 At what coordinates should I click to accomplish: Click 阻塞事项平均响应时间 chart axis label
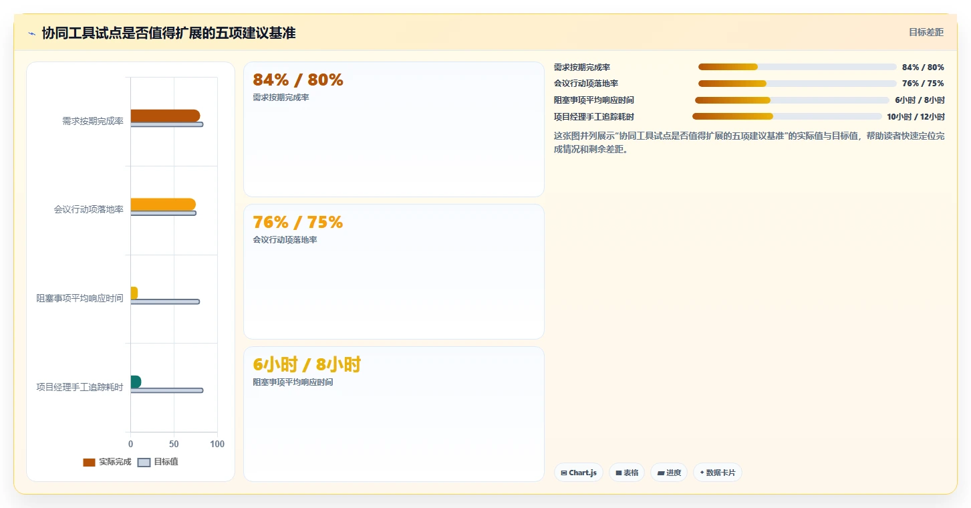point(80,298)
